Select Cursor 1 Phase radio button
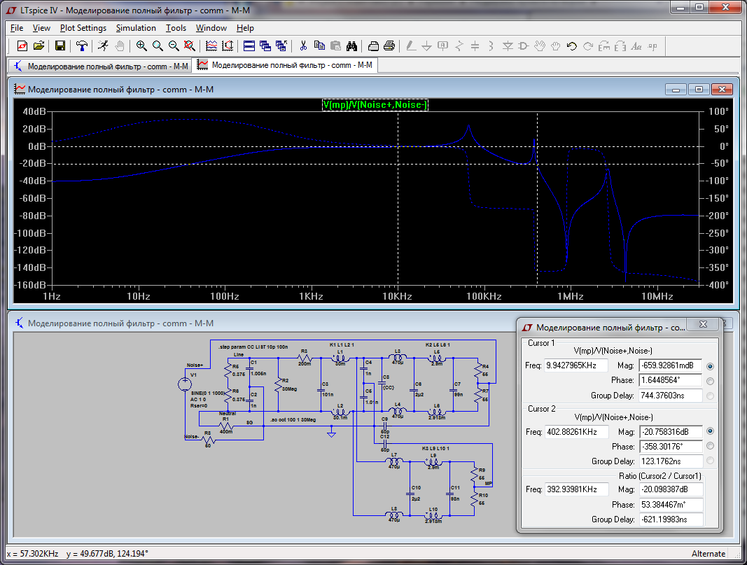Screen dimensions: 747x565 click(x=711, y=381)
